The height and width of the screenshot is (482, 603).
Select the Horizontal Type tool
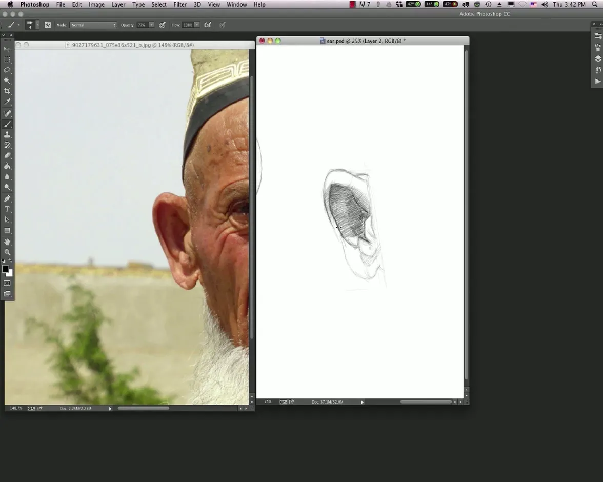coord(7,209)
